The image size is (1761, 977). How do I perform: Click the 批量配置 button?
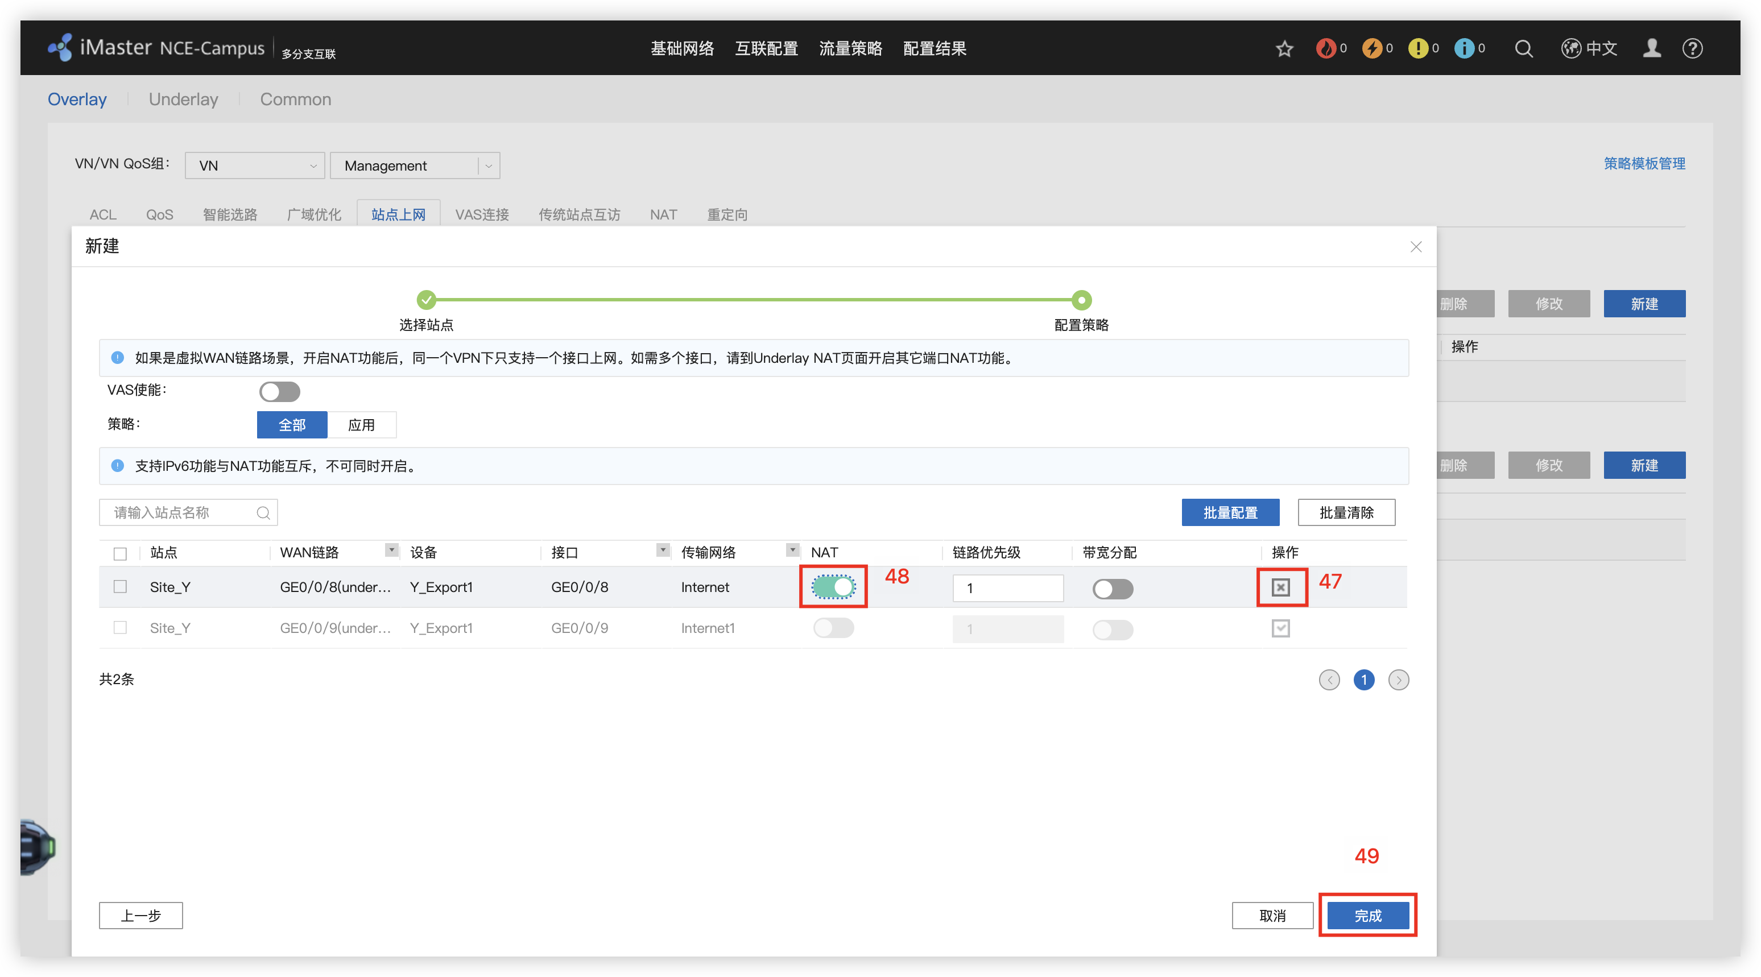(1230, 513)
